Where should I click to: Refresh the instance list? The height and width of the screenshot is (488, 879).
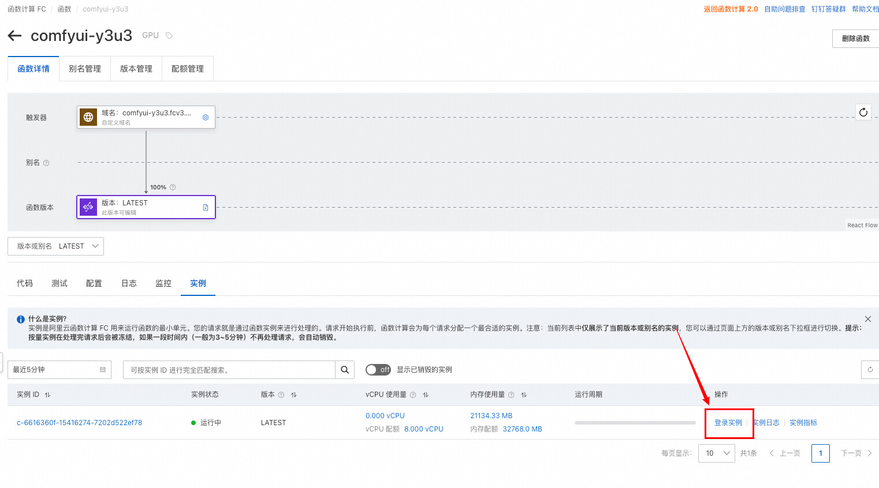pos(870,370)
